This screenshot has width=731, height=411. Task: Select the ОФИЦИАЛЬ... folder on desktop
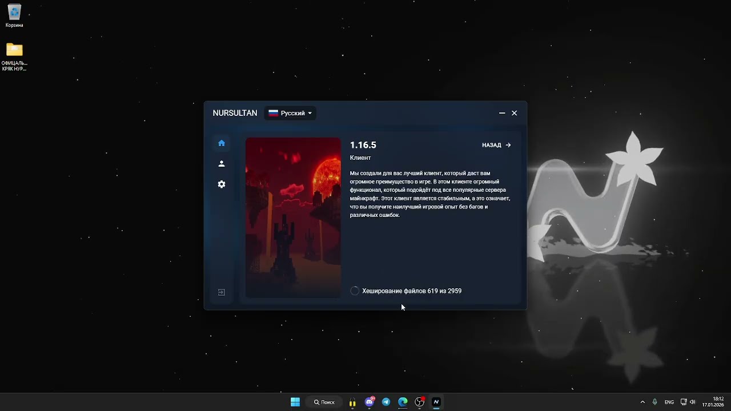[14, 57]
